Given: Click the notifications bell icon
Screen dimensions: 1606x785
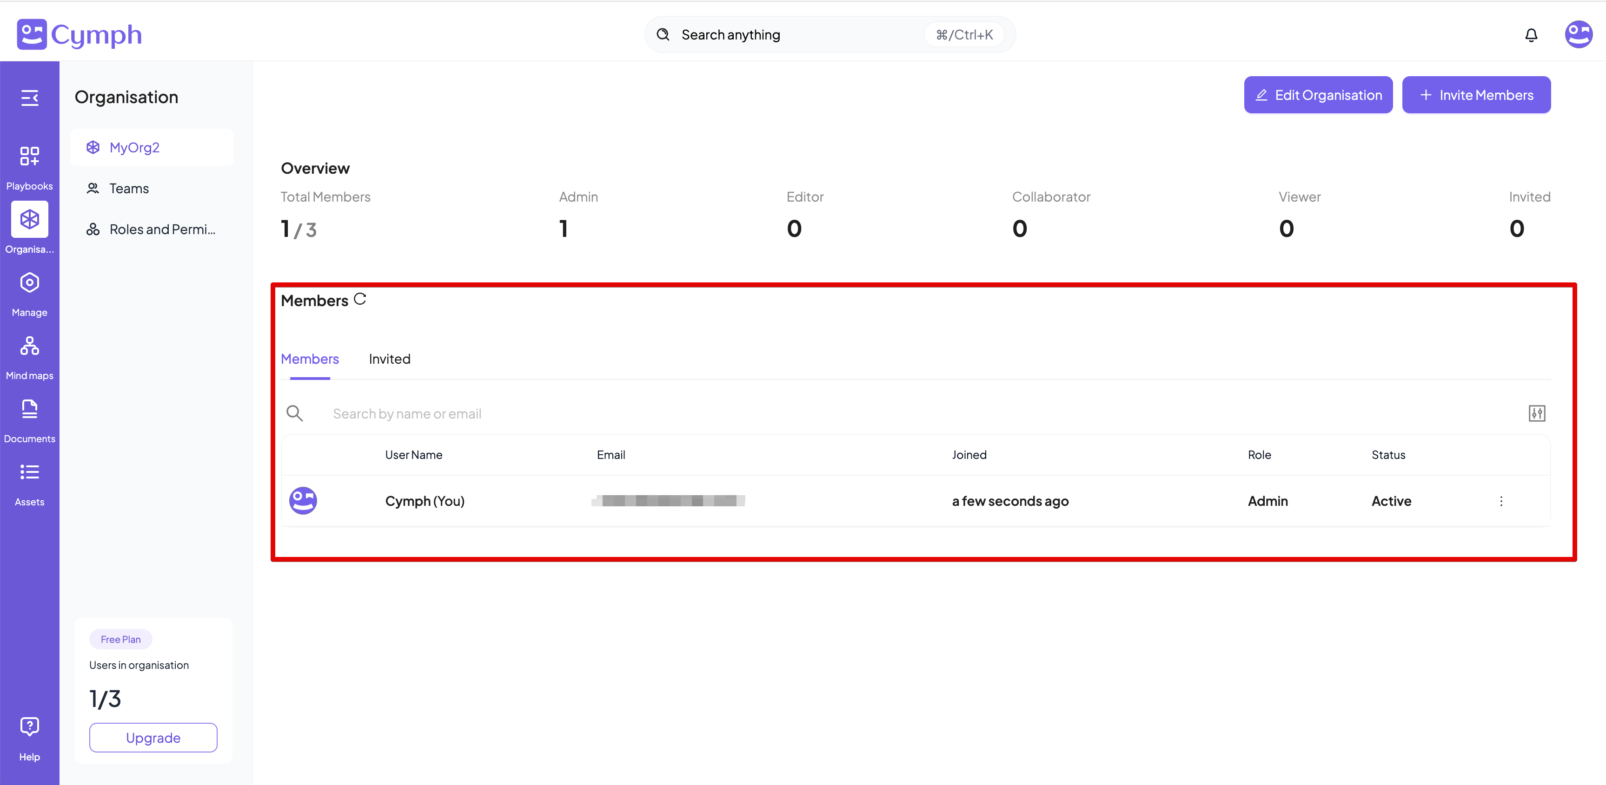Looking at the screenshot, I should [x=1531, y=35].
